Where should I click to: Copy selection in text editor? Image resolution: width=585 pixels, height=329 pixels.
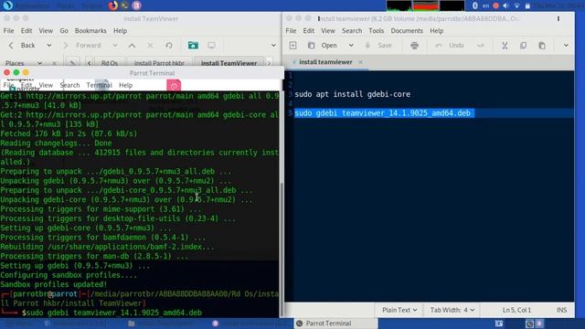pos(523,45)
